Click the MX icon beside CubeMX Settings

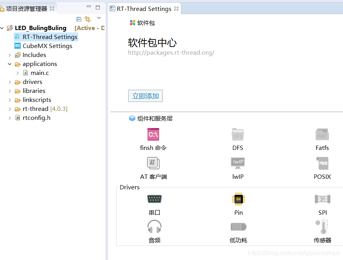point(18,46)
